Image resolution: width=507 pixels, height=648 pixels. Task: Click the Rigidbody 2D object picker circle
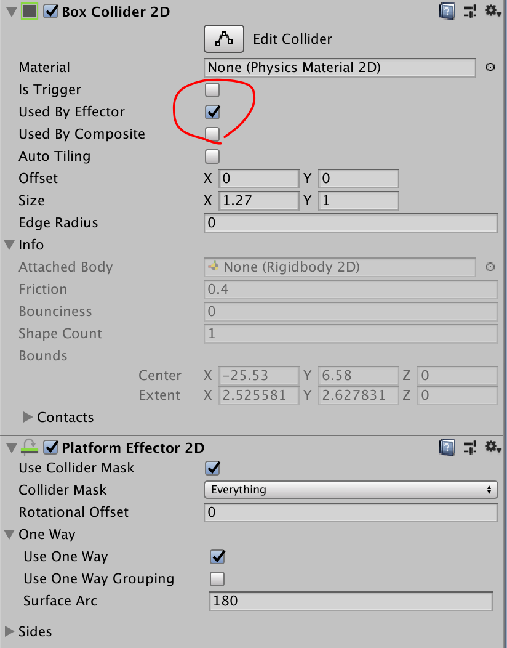pyautogui.click(x=490, y=267)
